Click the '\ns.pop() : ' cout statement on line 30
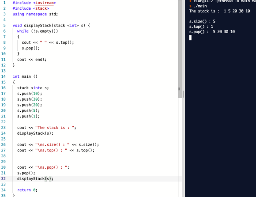The height and width of the screenshot is (197, 256). point(43,167)
